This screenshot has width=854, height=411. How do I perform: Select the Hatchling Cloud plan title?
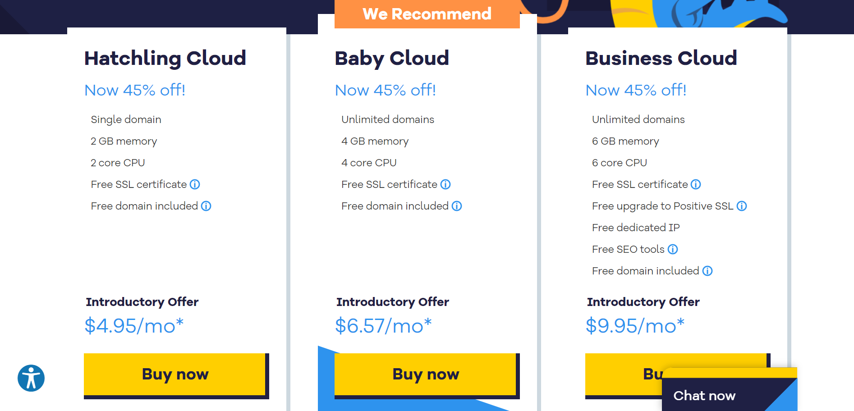(165, 58)
